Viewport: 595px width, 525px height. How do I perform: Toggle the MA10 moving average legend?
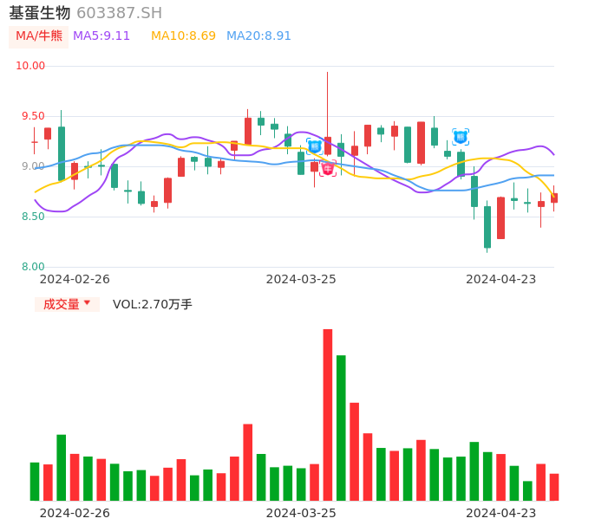[183, 36]
